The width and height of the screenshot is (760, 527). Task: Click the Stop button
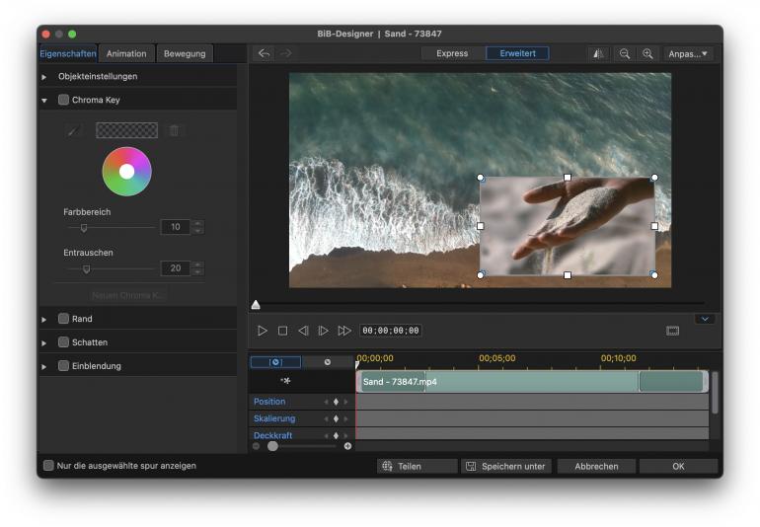point(282,331)
